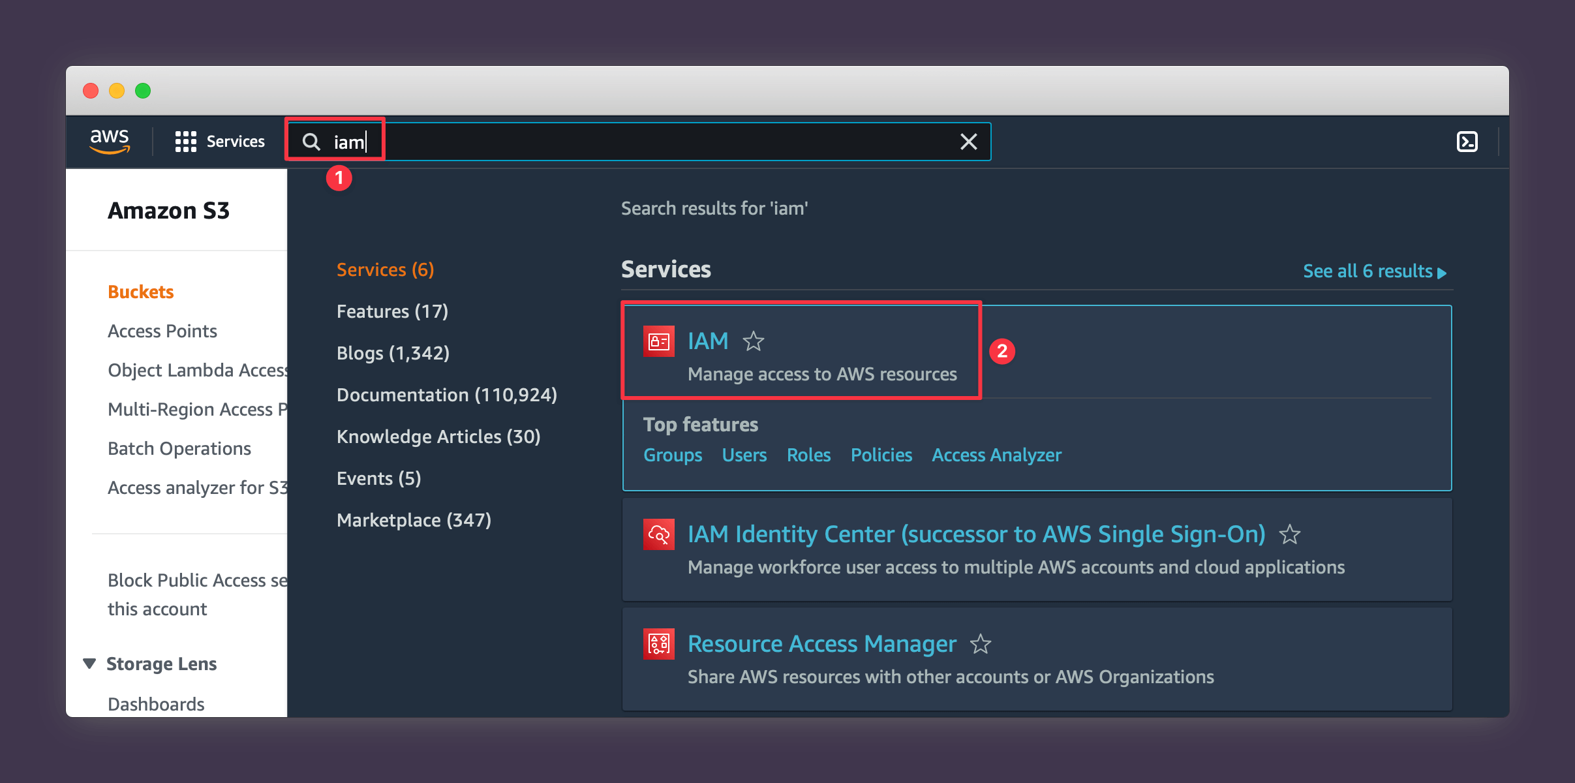Image resolution: width=1575 pixels, height=783 pixels.
Task: Select Multi-Region Access Points sidebar item
Action: coord(197,409)
